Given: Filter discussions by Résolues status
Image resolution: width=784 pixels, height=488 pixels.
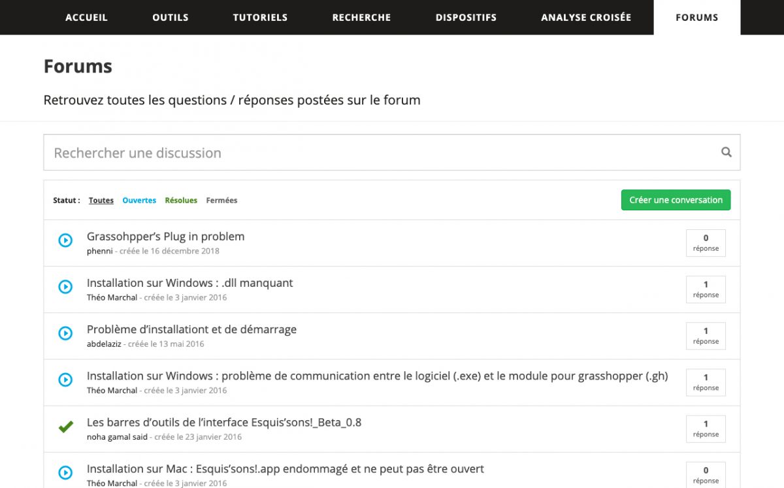Looking at the screenshot, I should (x=181, y=201).
